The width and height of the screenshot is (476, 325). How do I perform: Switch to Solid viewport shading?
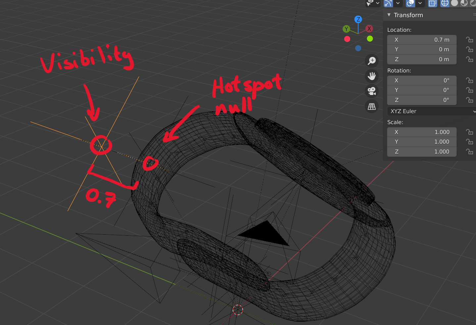click(454, 3)
